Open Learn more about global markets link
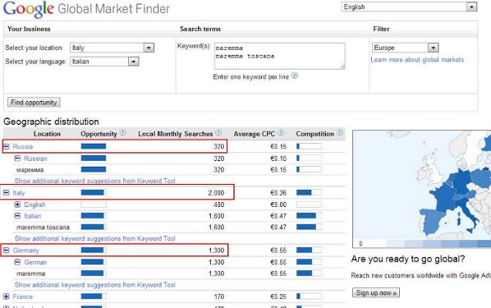Screen dimensions: 491x308 417,59
